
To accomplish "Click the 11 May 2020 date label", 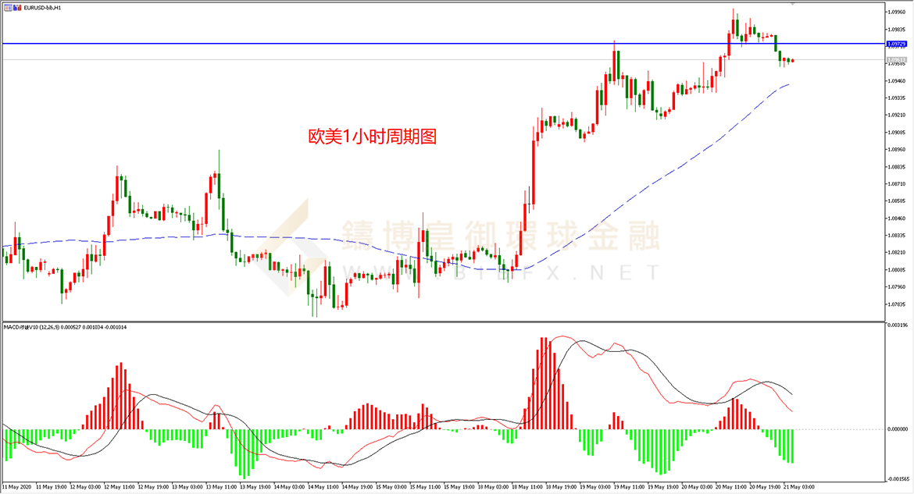I will coord(17,487).
